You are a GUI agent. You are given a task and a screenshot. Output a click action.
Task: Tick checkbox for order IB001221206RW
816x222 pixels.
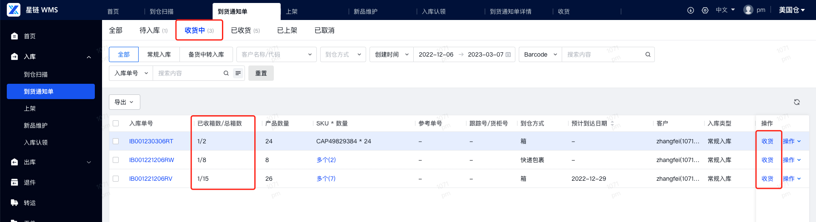pyautogui.click(x=116, y=160)
